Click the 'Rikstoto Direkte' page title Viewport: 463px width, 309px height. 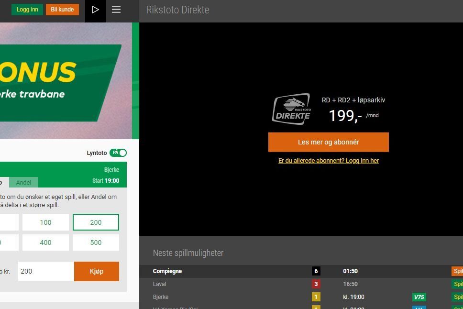[178, 10]
